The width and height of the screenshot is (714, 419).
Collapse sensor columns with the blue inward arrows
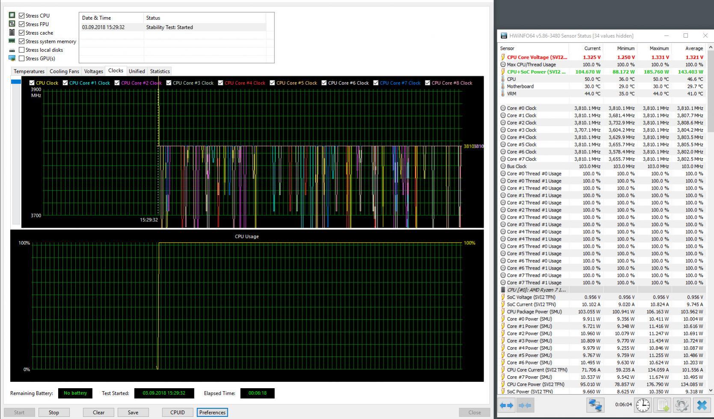tap(524, 405)
